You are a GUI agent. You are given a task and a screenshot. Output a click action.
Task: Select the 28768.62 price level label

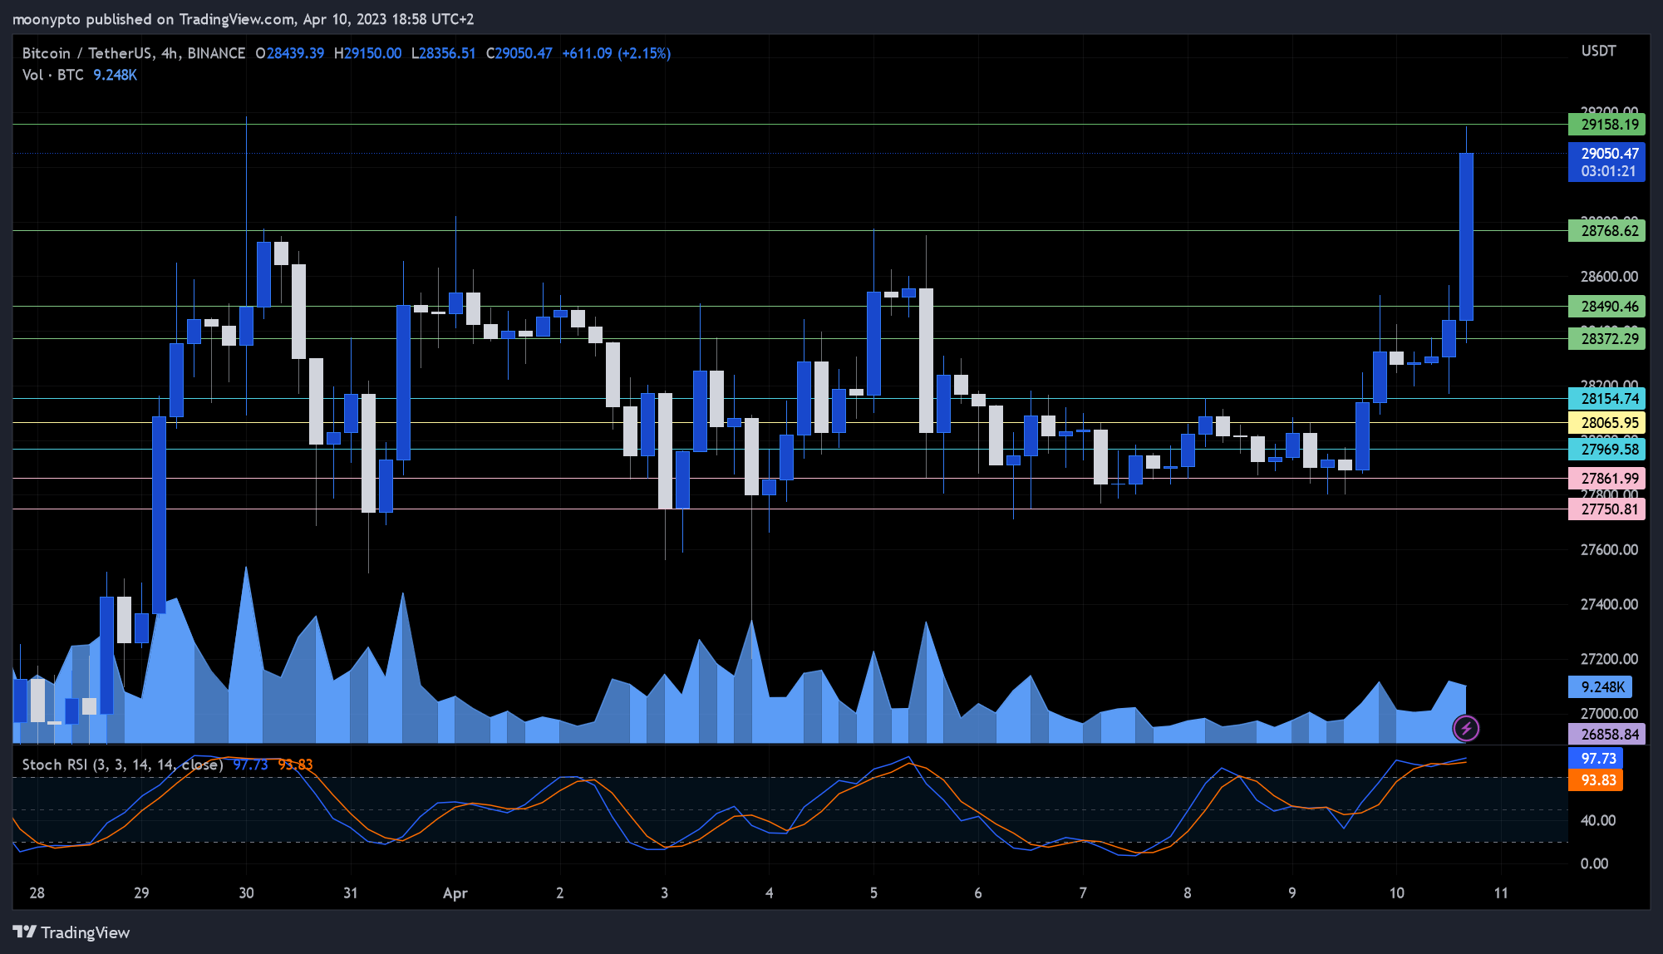(1606, 231)
